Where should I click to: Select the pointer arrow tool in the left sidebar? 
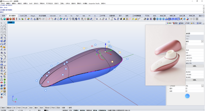pos(1,23)
